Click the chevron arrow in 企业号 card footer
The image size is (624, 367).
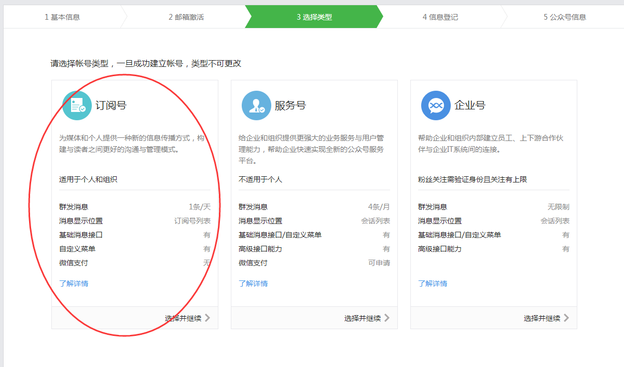(566, 318)
